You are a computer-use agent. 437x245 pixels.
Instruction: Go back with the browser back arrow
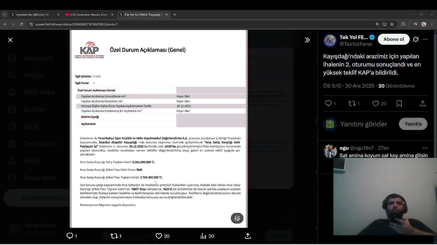click(5, 24)
